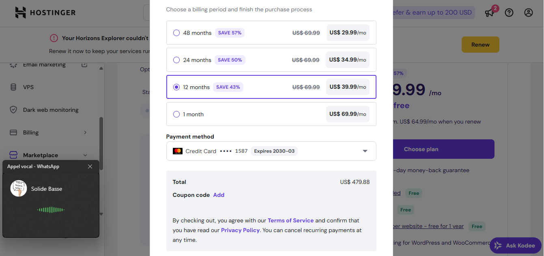Select the 48 months billing period
Viewport: 544px width, 256px height.
(271, 33)
